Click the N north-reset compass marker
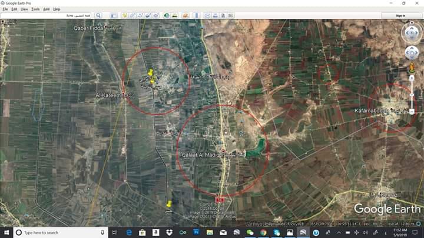The height and width of the screenshot is (238, 424). click(412, 23)
